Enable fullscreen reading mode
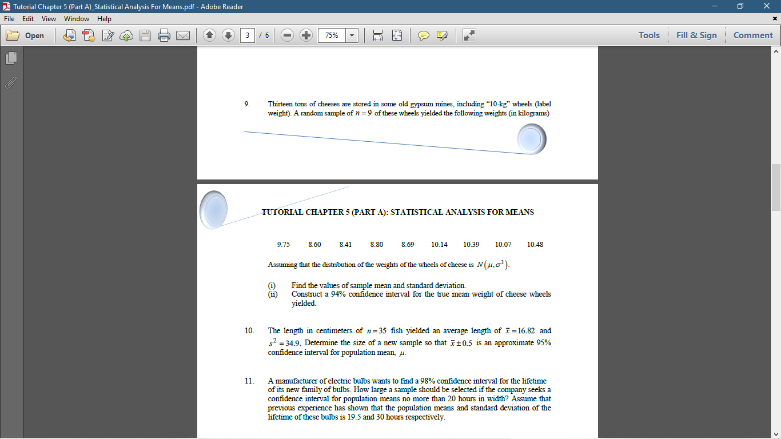The image size is (781, 439). (x=470, y=35)
